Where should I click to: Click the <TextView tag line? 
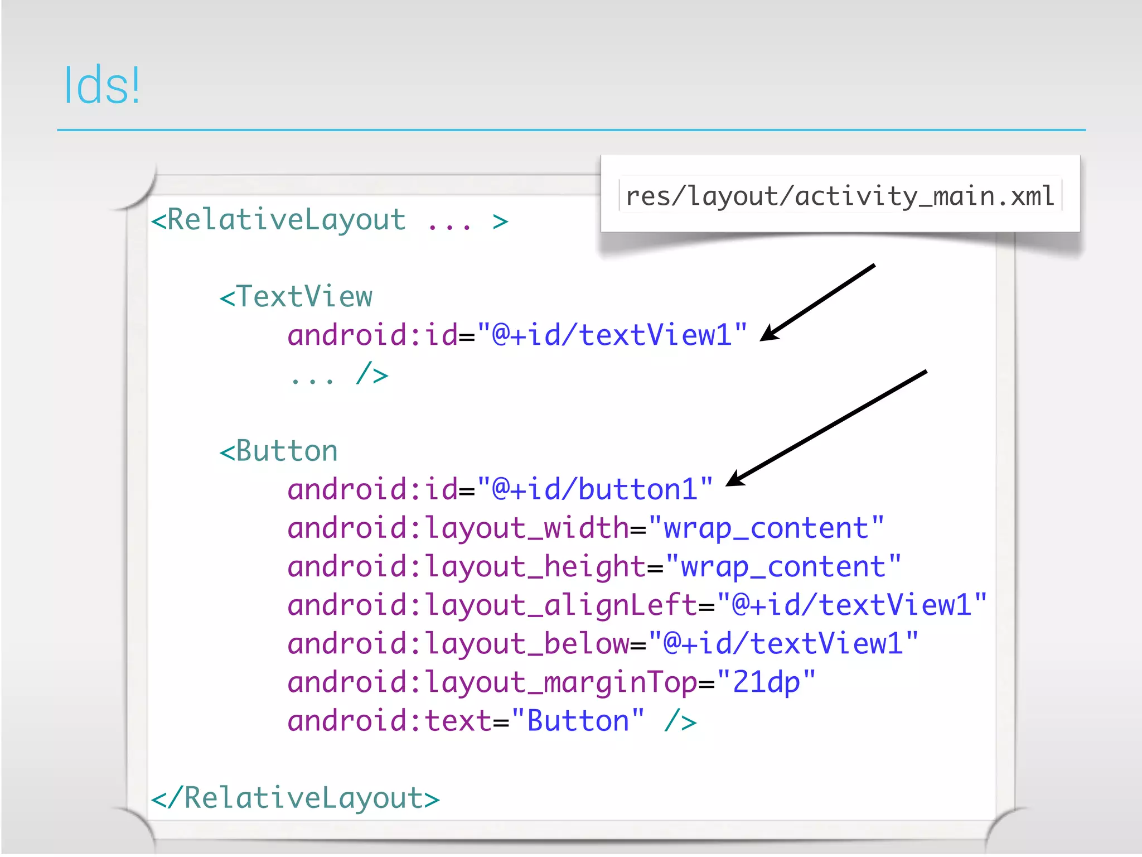click(x=296, y=297)
